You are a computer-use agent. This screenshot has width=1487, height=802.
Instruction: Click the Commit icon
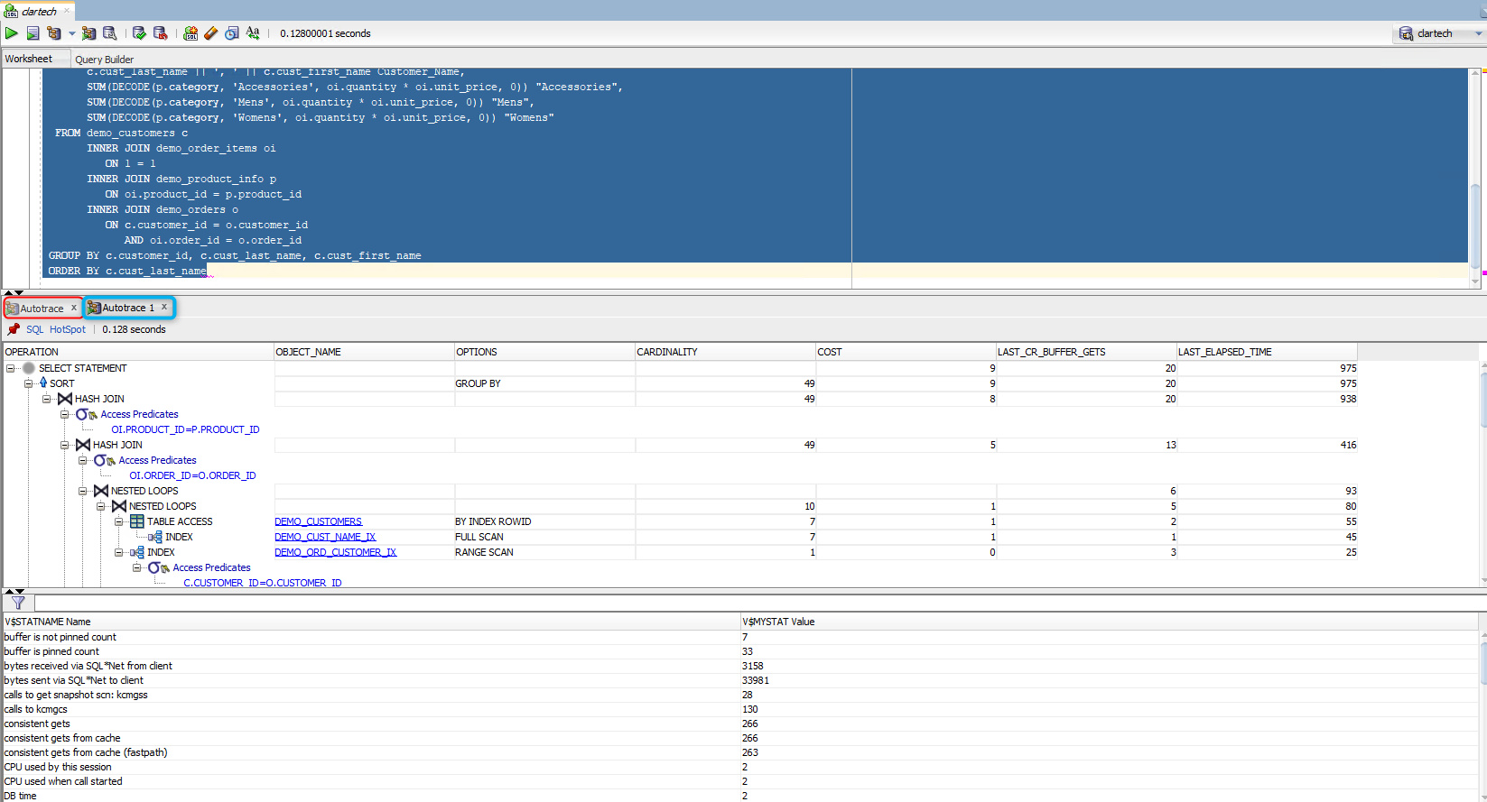139,33
